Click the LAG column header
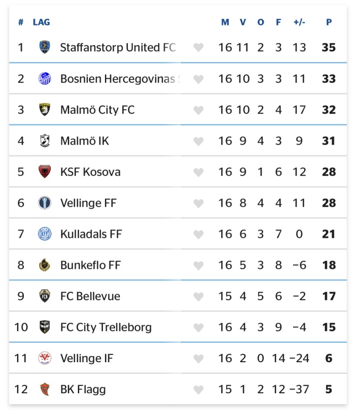The width and height of the screenshot is (356, 417). [x=41, y=22]
